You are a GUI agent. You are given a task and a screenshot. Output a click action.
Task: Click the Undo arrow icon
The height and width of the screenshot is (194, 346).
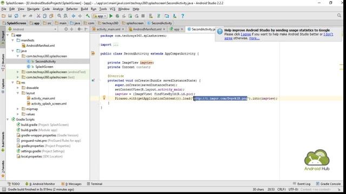(x=24, y=16)
